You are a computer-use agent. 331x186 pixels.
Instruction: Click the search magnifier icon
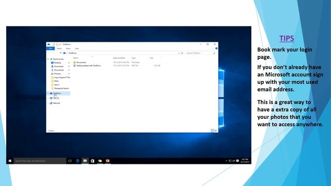(x=214, y=53)
